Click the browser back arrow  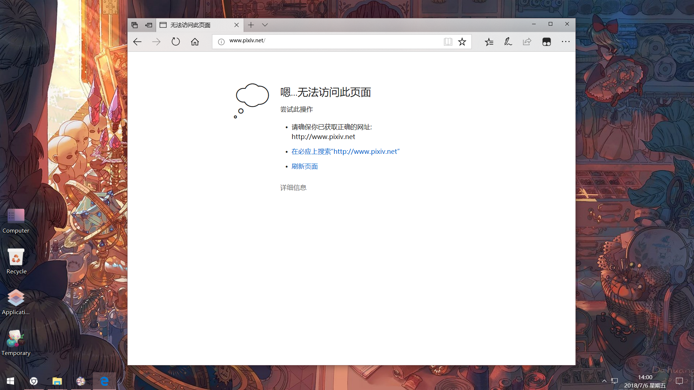pos(137,42)
